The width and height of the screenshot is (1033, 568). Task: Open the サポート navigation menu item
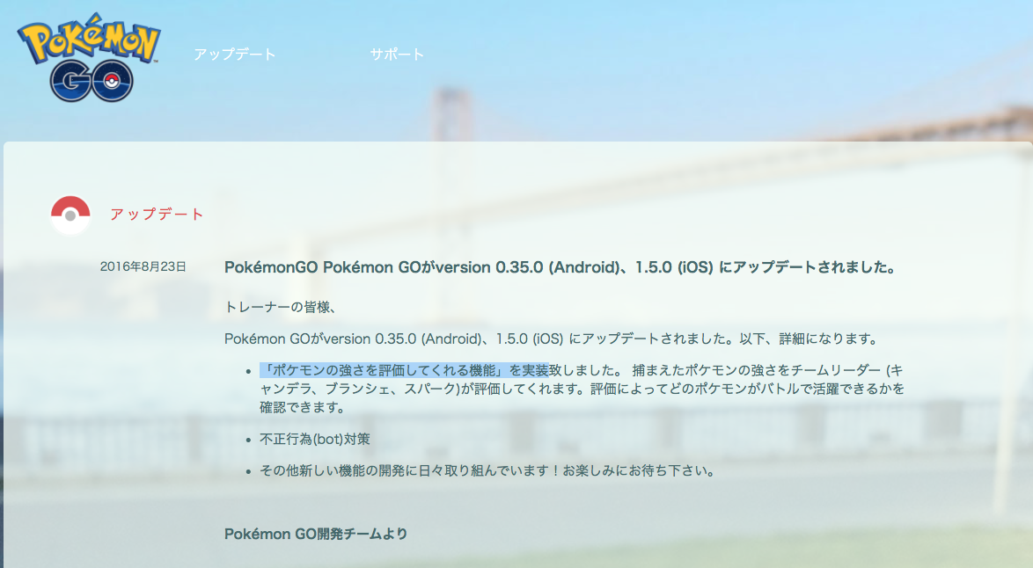click(x=397, y=55)
